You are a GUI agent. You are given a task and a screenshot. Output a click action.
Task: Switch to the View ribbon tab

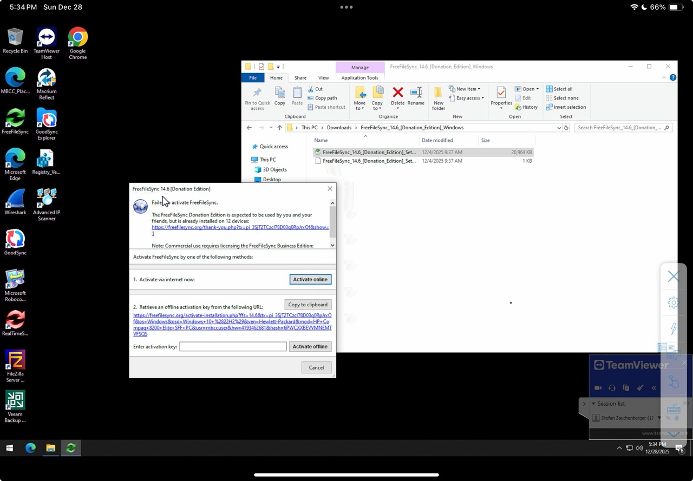click(x=323, y=78)
